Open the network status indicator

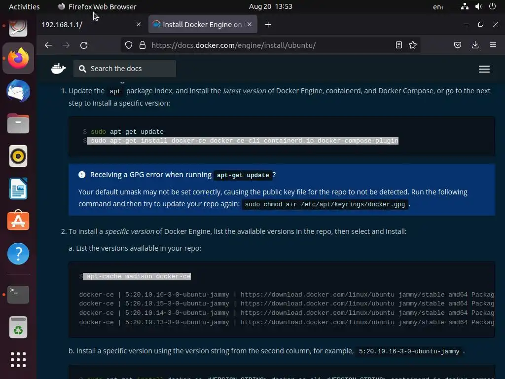pos(465,6)
